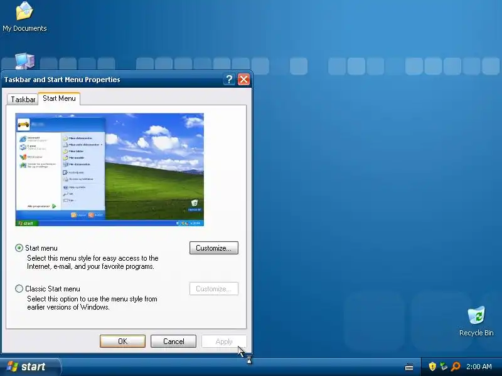502x376 pixels.
Task: Switch to the Taskbar tab
Action: pos(23,100)
